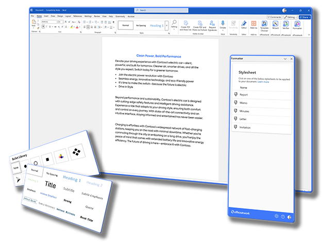Open the File menu tab

[x=32, y=16]
